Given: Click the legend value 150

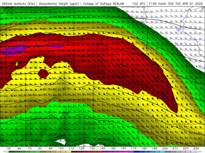Looking at the screenshot, I should pos(113,148).
